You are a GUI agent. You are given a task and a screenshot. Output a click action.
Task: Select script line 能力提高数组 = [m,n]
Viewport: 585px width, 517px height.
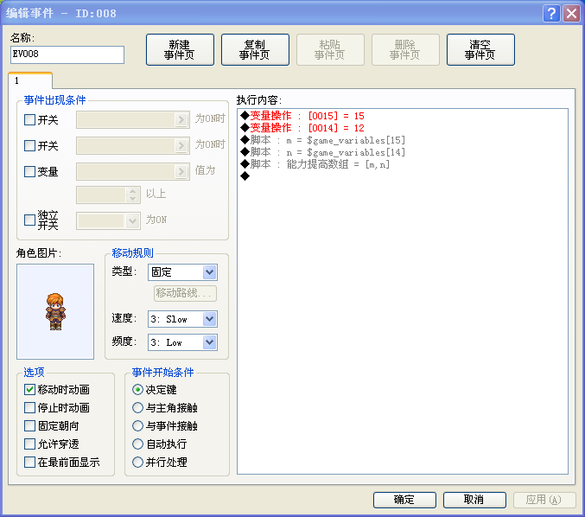[x=315, y=164]
